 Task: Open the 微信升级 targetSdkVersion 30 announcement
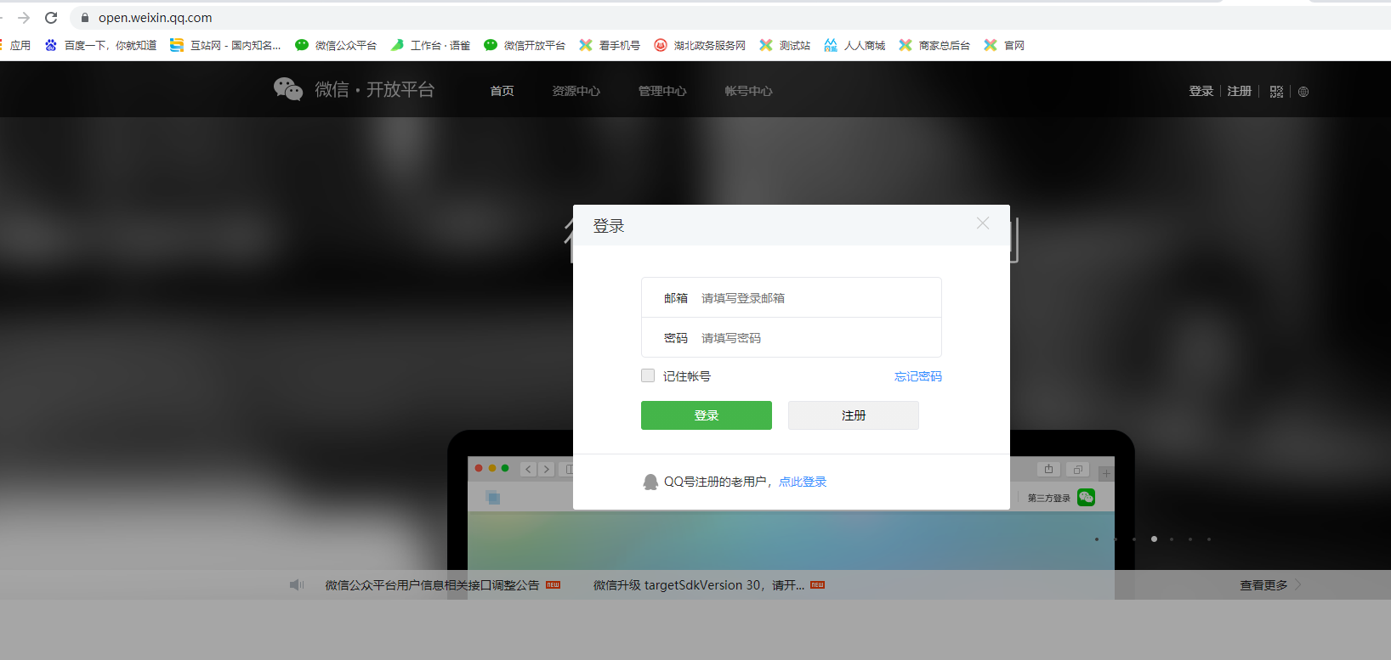[x=699, y=585]
